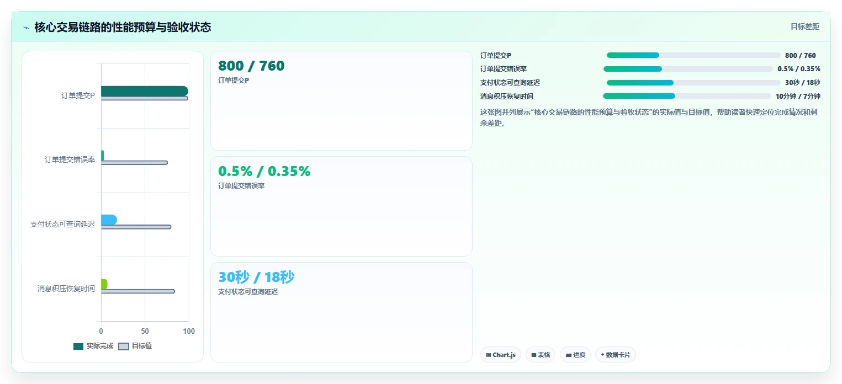Click the 30秒 / 18秒 progress value text
Image resolution: width=842 pixels, height=384 pixels.
[803, 83]
